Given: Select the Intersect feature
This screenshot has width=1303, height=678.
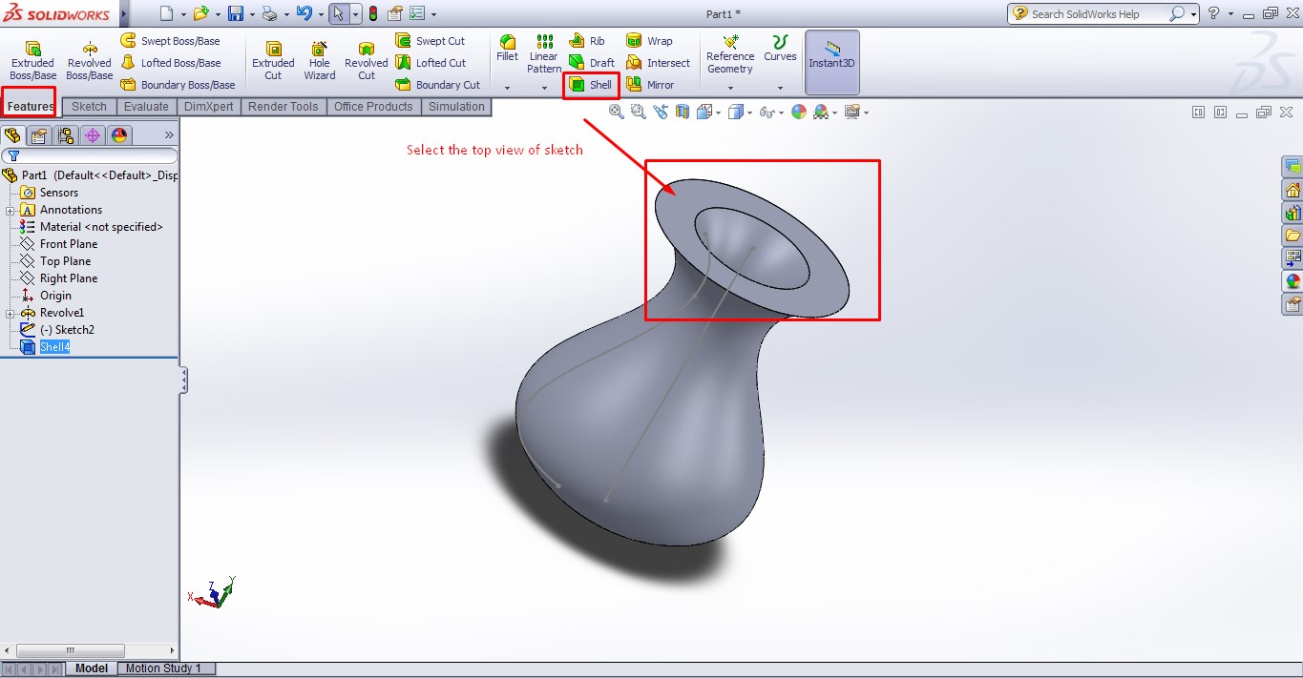Looking at the screenshot, I should pyautogui.click(x=658, y=63).
